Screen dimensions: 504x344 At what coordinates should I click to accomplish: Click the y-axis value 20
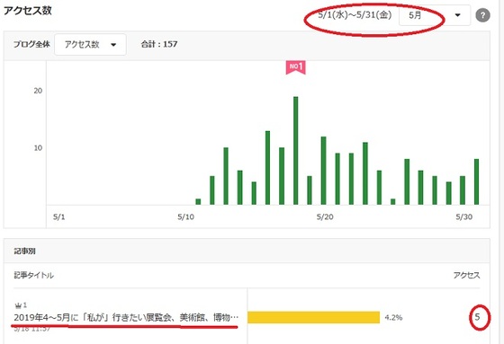(x=38, y=91)
